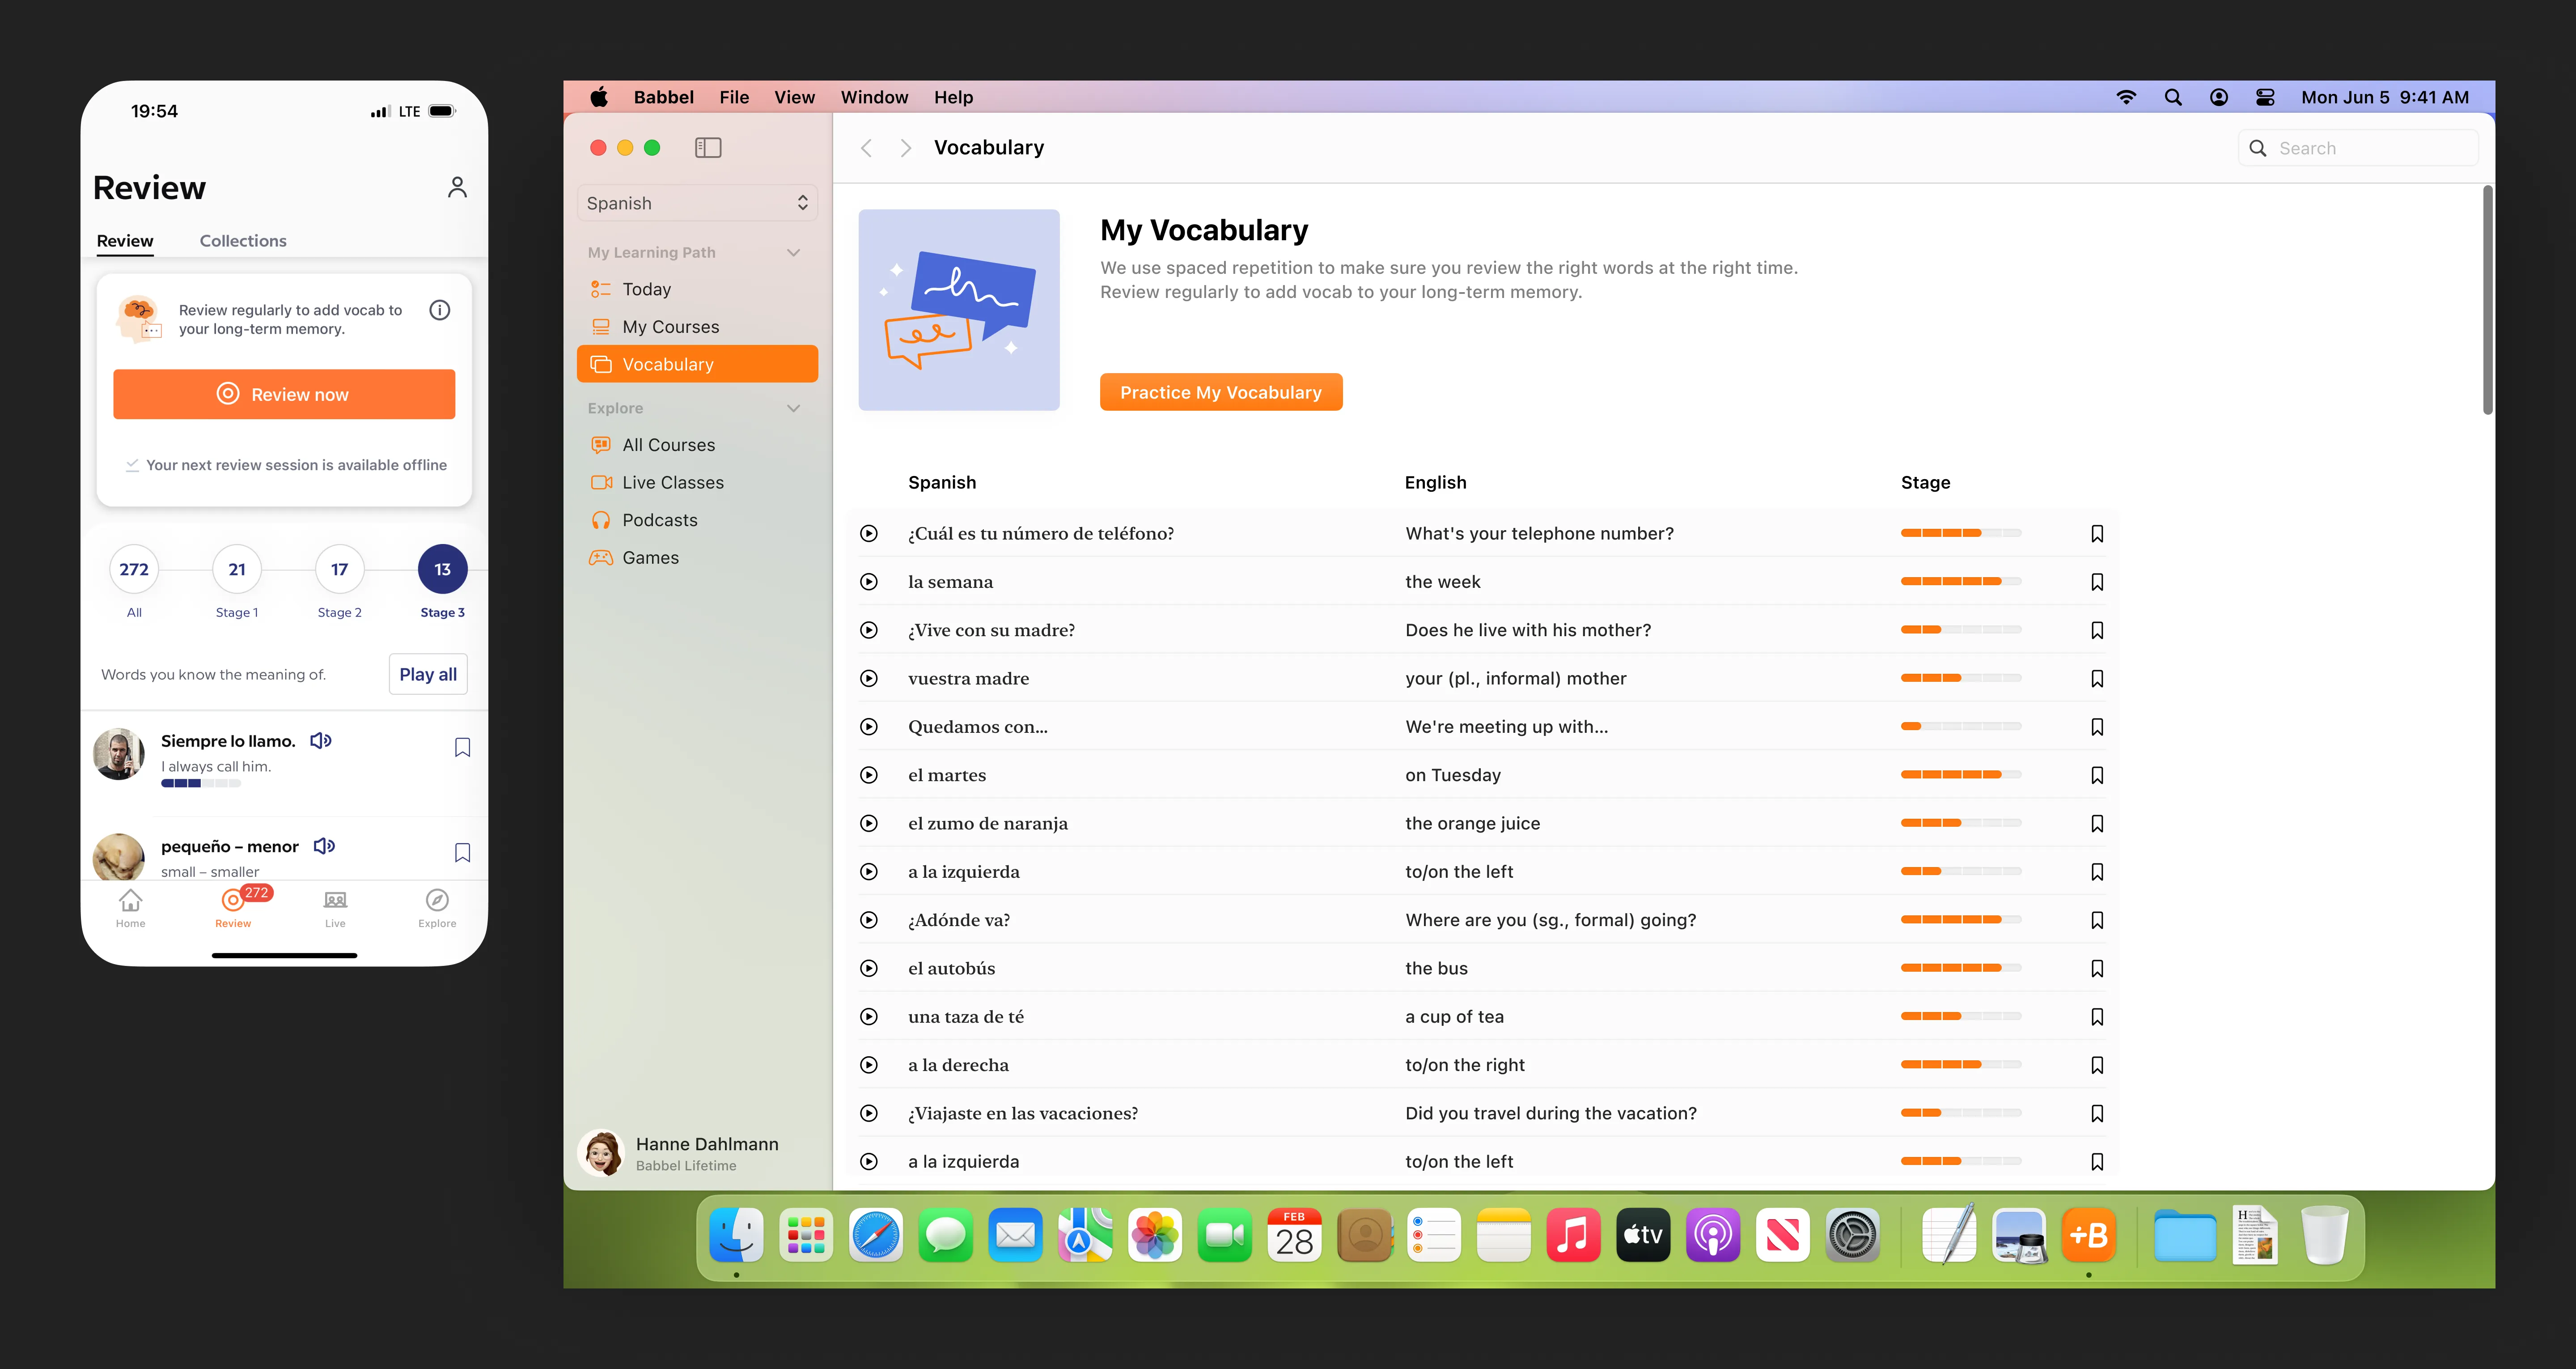
Task: Open the File menu
Action: tap(733, 97)
